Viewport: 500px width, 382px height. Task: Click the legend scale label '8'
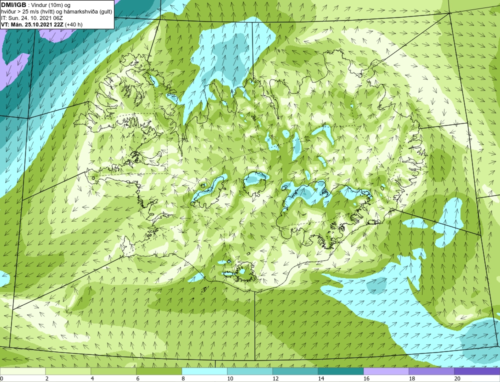click(x=183, y=378)
